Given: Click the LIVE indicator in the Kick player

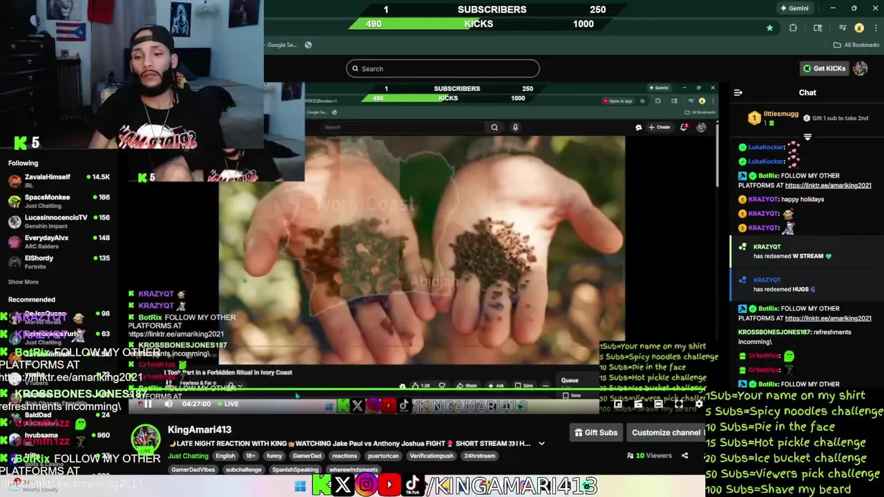Looking at the screenshot, I should pos(227,404).
